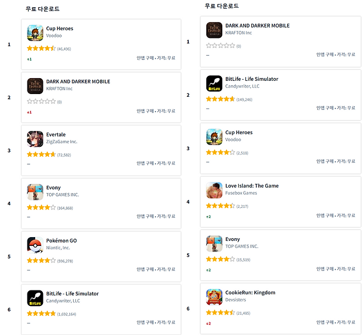Image resolution: width=362 pixels, height=335 pixels.
Task: Click the Cup Heroes icon ranked number 3
Action: (x=214, y=137)
